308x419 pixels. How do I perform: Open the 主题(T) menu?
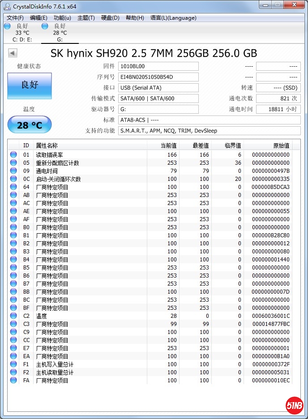86,18
